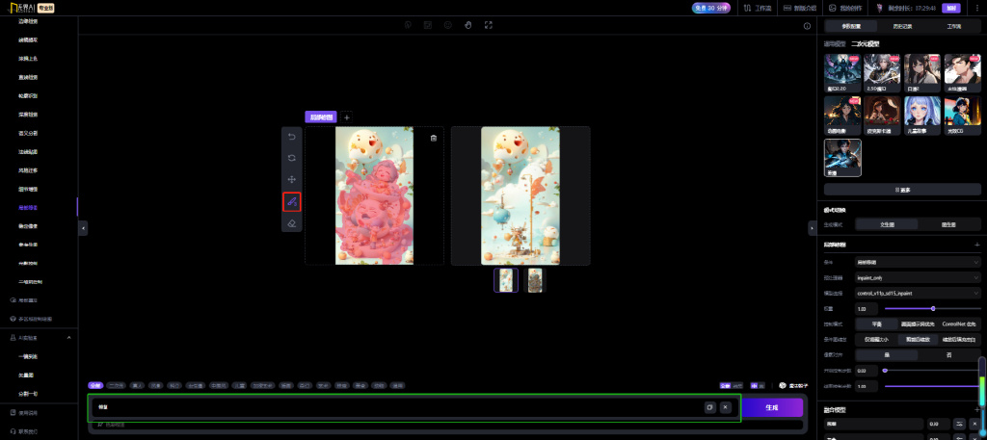Click the weight value field showing 1.00

point(867,309)
